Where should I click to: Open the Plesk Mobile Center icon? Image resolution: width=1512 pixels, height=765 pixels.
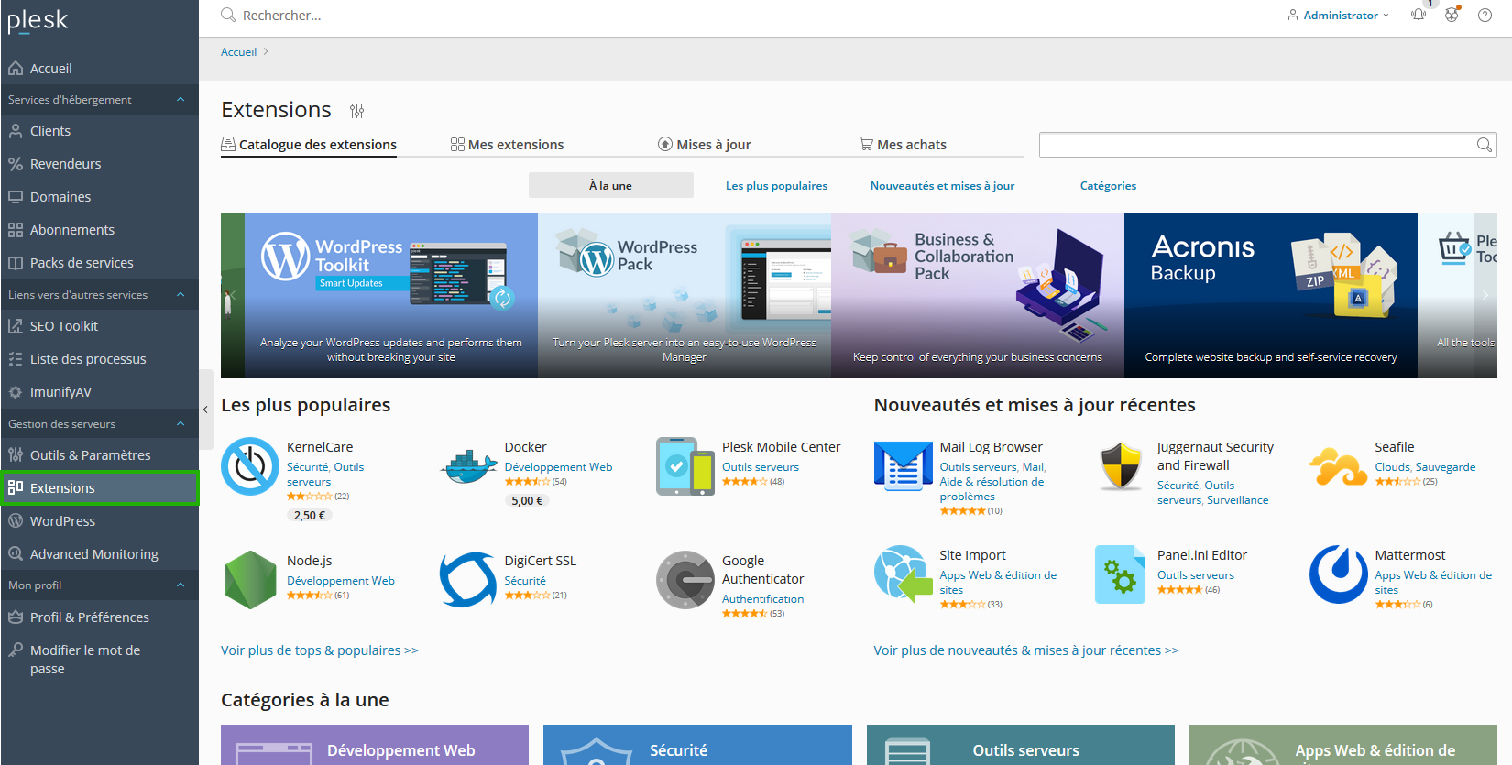(685, 466)
